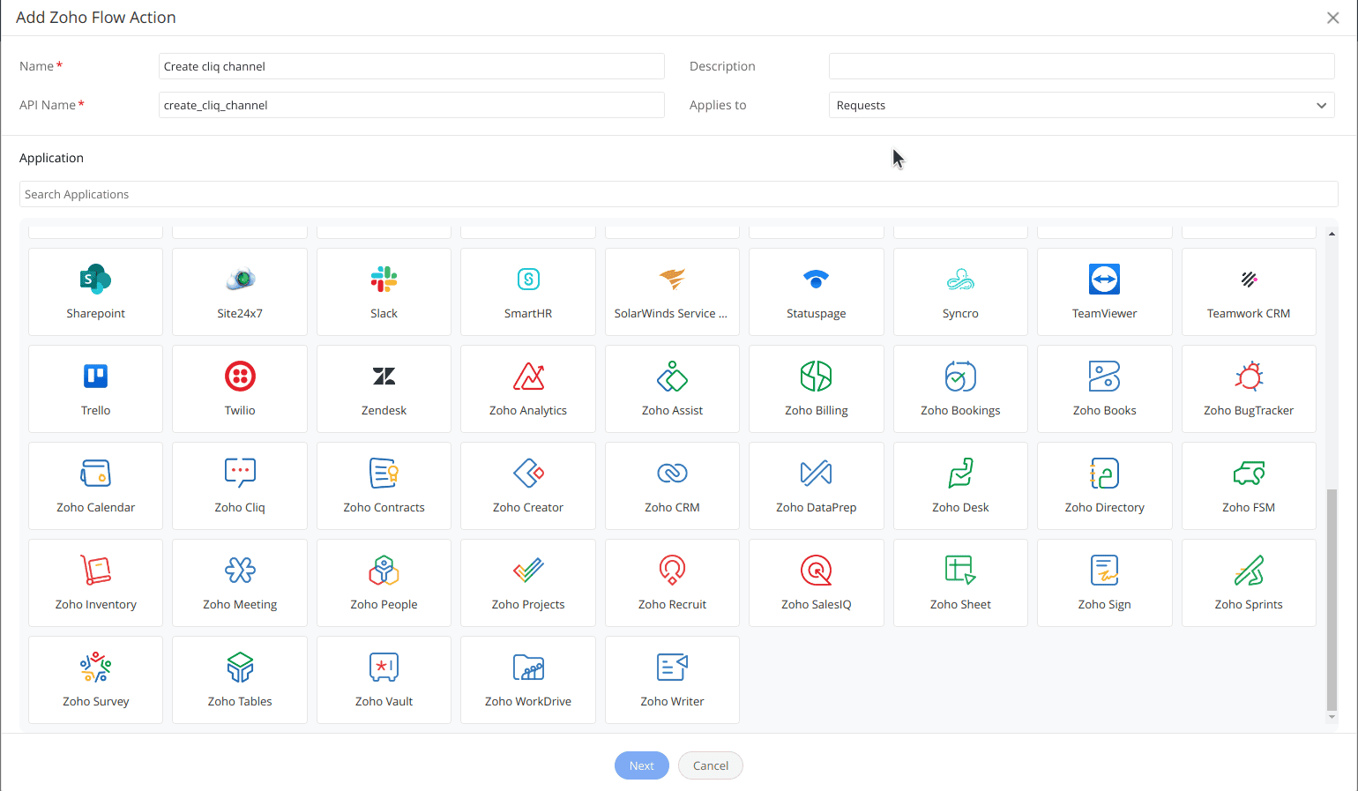Choose the Zoho Recruit application
Image resolution: width=1358 pixels, height=791 pixels.
[x=672, y=583]
